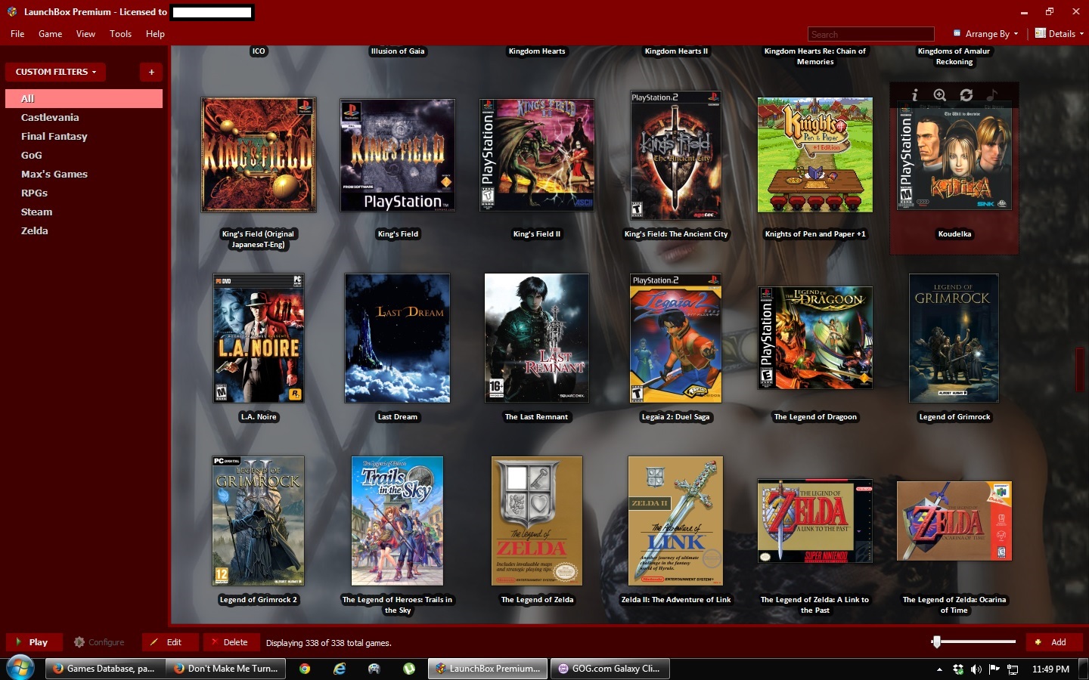Click the Illusion of Gaia title label
Image resolution: width=1089 pixels, height=680 pixels.
[398, 51]
